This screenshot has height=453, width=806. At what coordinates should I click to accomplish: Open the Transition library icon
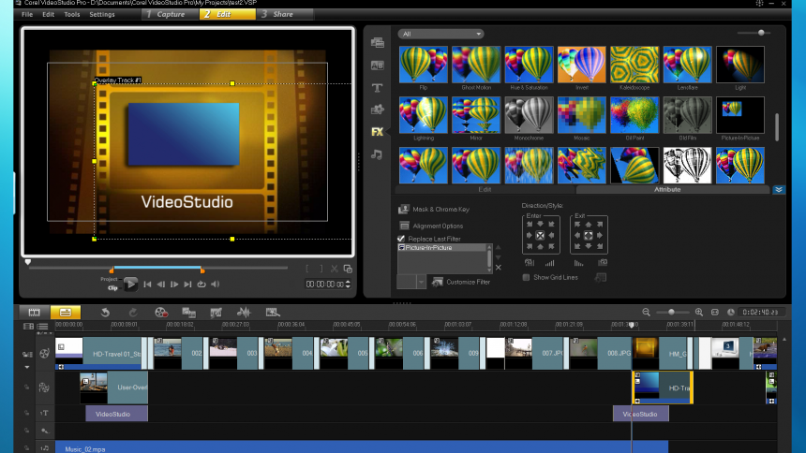[378, 66]
